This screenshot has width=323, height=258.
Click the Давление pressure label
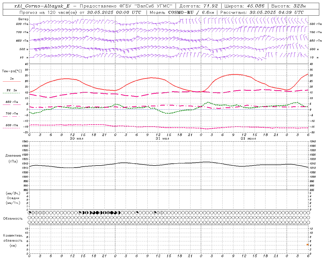tap(13, 156)
